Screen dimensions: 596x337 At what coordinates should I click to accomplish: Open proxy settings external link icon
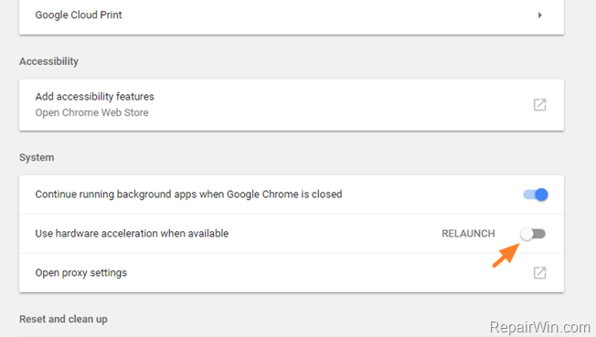click(539, 273)
